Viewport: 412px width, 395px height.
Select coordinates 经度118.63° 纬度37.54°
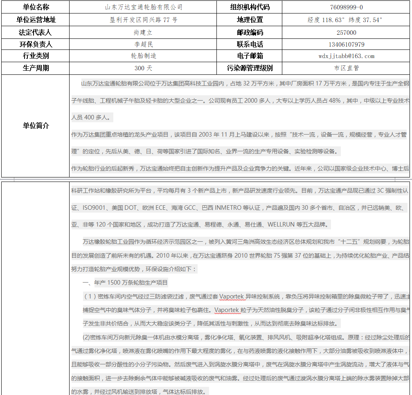(345, 20)
